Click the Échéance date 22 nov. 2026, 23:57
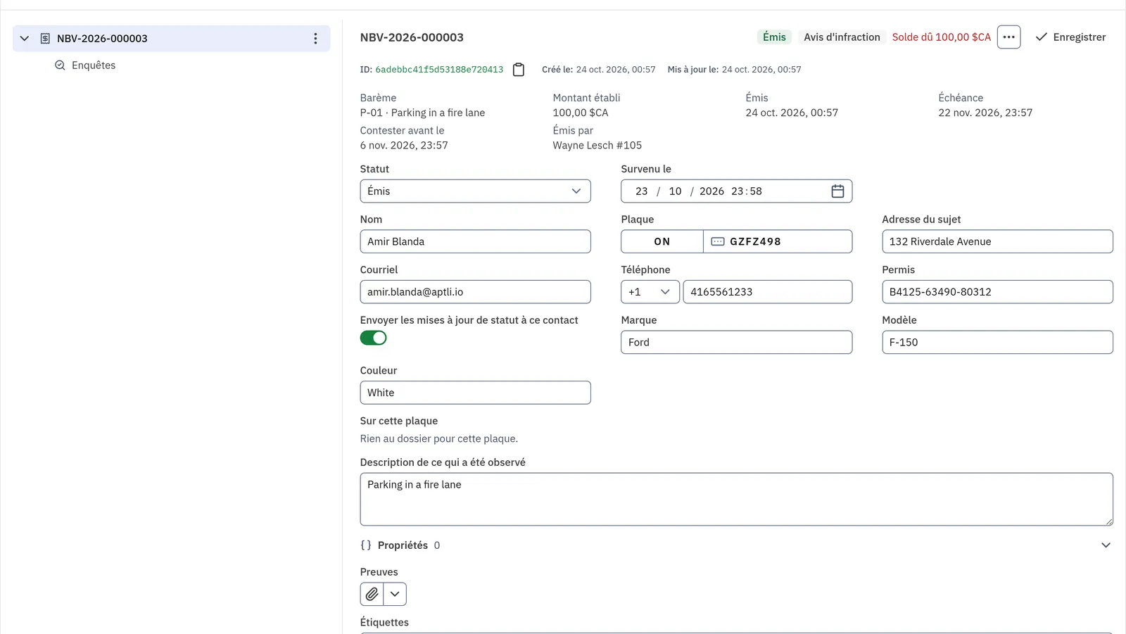Screen dimensions: 1126x634 (985, 113)
